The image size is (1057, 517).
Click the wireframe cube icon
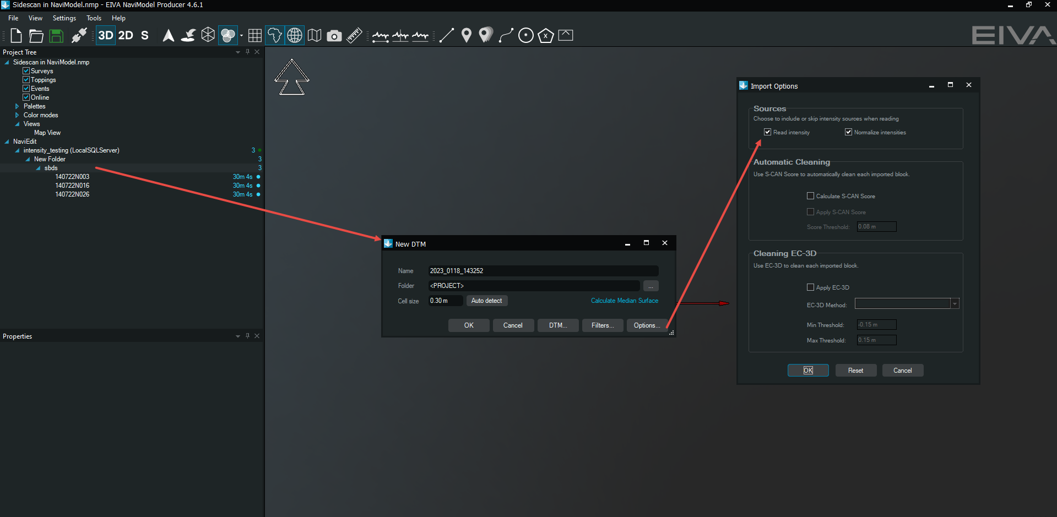pyautogui.click(x=208, y=35)
